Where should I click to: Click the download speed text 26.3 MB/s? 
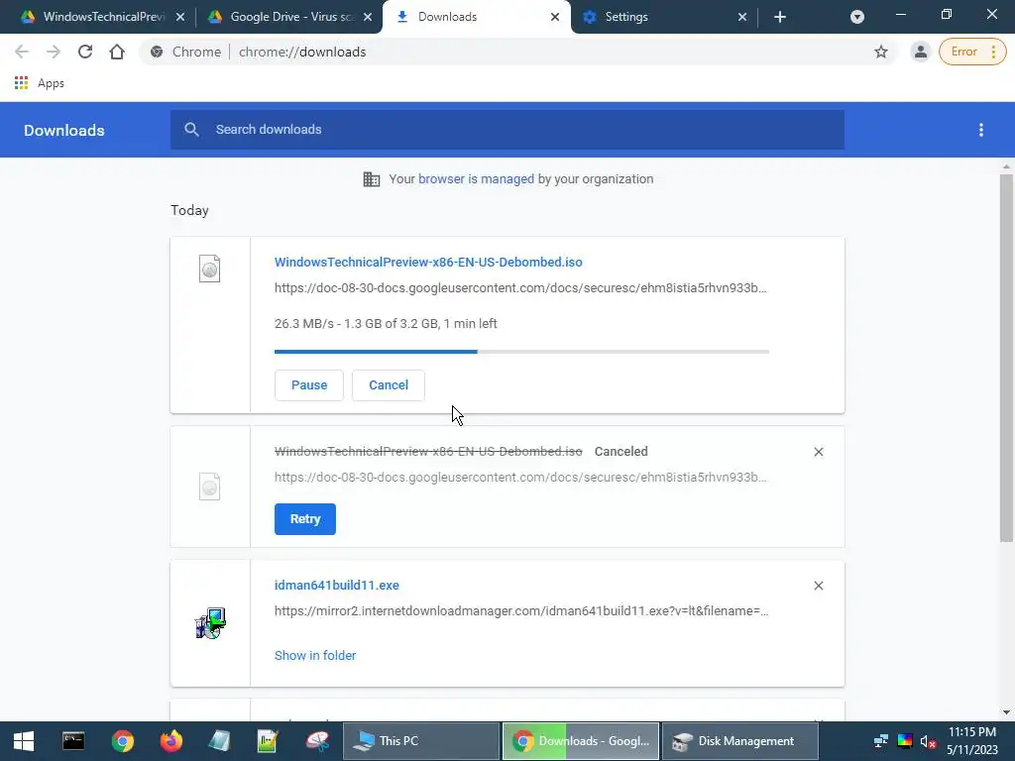[x=304, y=324]
